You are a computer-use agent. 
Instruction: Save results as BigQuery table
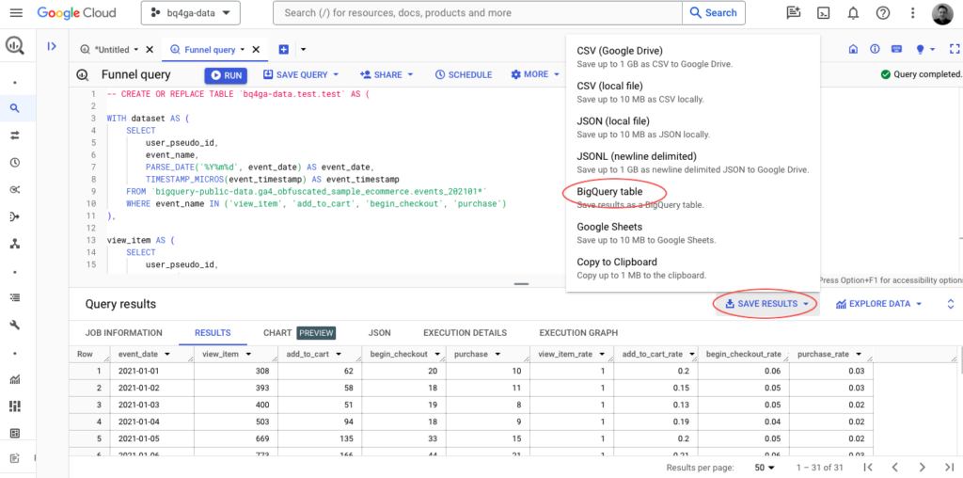pyautogui.click(x=693, y=198)
